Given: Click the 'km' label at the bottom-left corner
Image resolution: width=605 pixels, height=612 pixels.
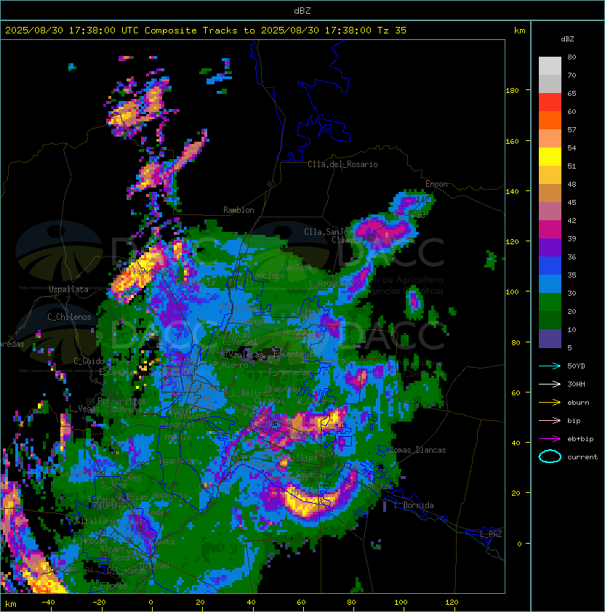Looking at the screenshot, I should [11, 604].
